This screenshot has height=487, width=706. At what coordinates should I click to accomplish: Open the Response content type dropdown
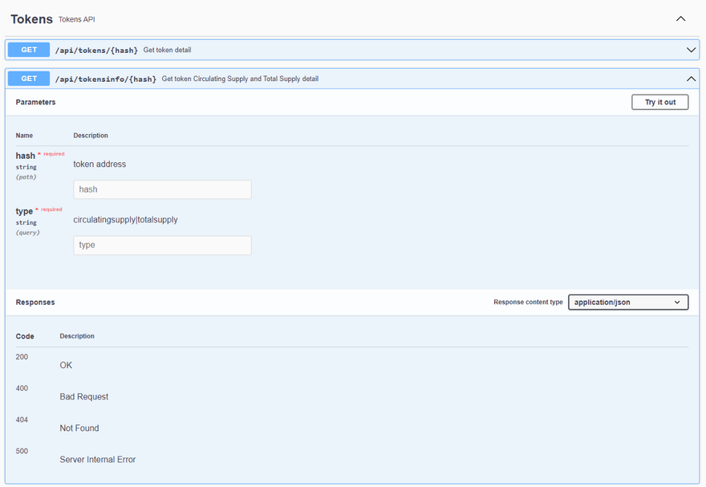coord(627,302)
